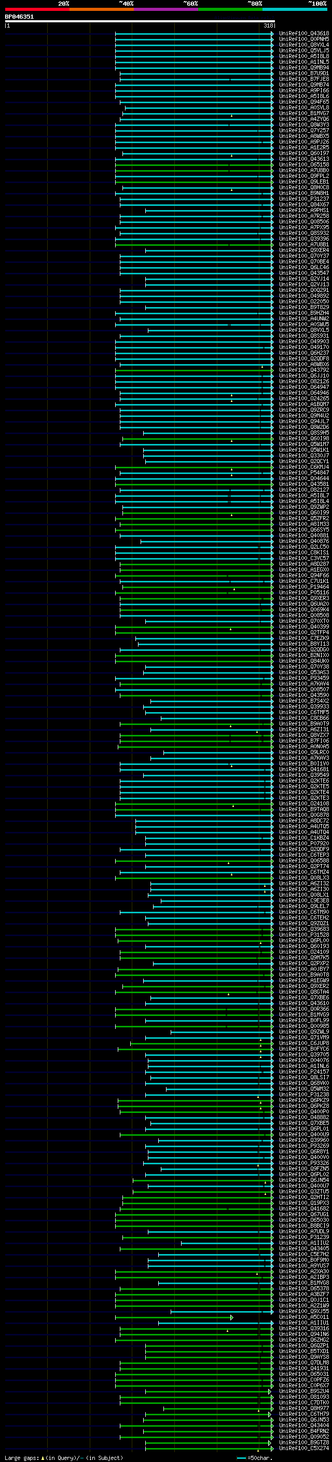Click the UniRef100_B0I1V0 label
This screenshot has width=332, height=1462.
(x=303, y=764)
